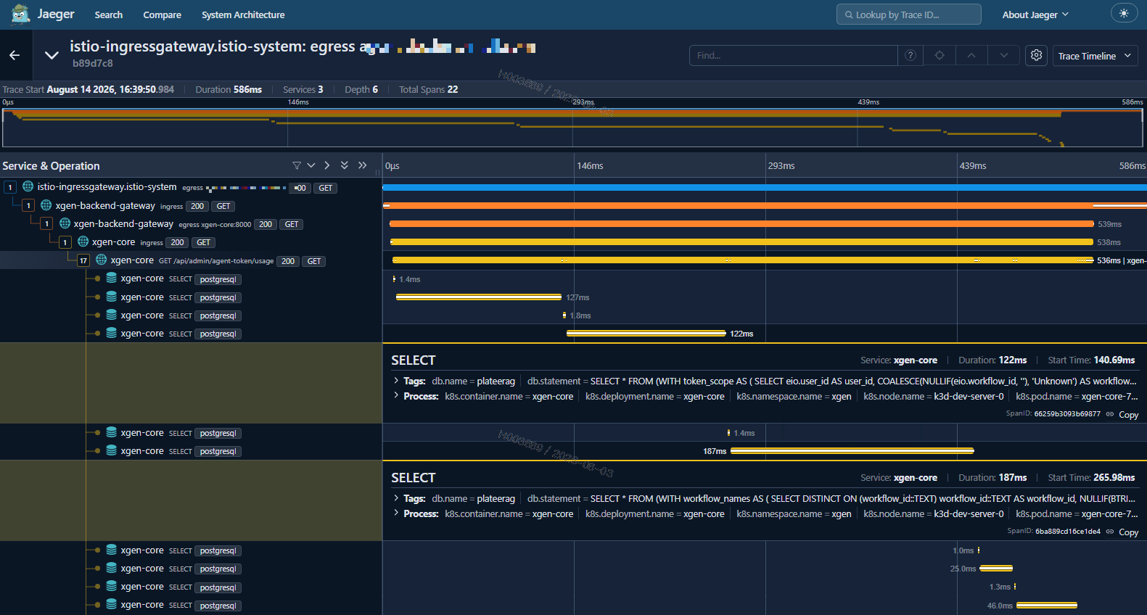
Task: Collapse children of the xgen-core ingress span
Action: (x=65, y=242)
